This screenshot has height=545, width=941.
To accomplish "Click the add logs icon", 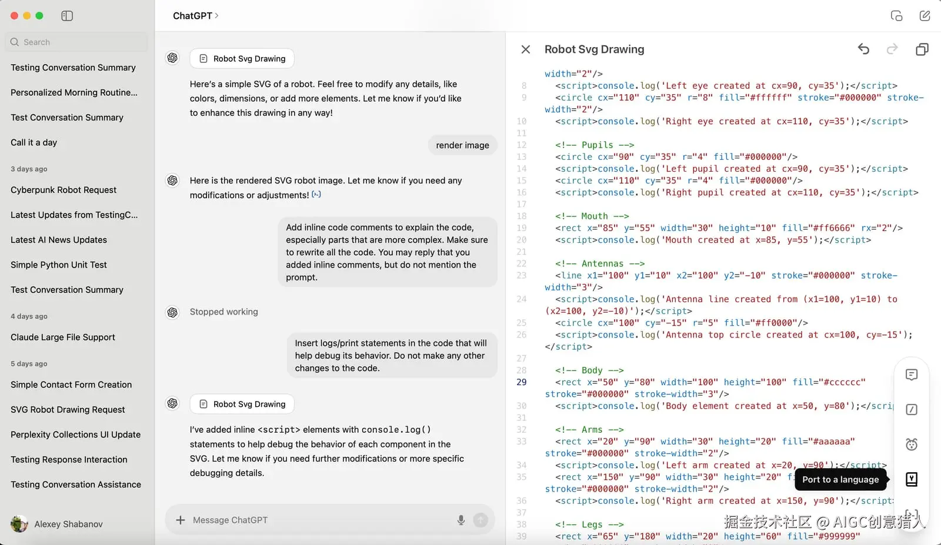I will tap(912, 409).
